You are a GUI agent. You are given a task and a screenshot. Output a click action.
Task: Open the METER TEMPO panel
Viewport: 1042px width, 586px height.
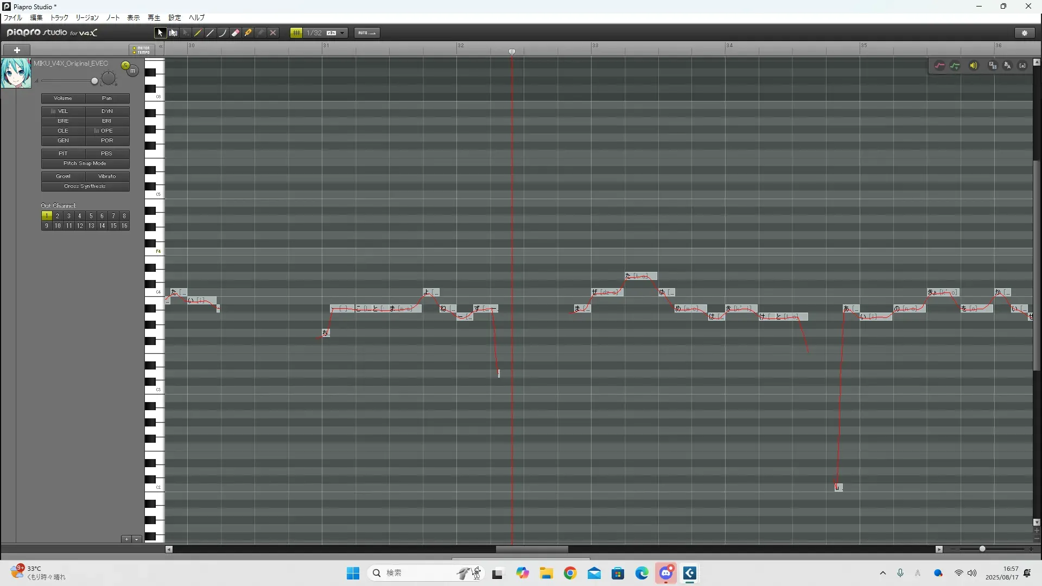click(142, 50)
